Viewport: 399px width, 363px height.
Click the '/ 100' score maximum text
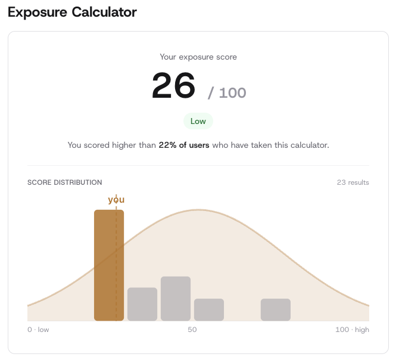coord(227,93)
